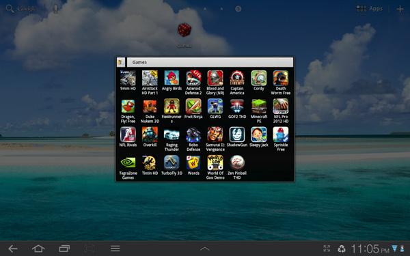Open Fruit Ninja from the Games folder
Viewport: 410px width, 256px height.
tap(193, 109)
